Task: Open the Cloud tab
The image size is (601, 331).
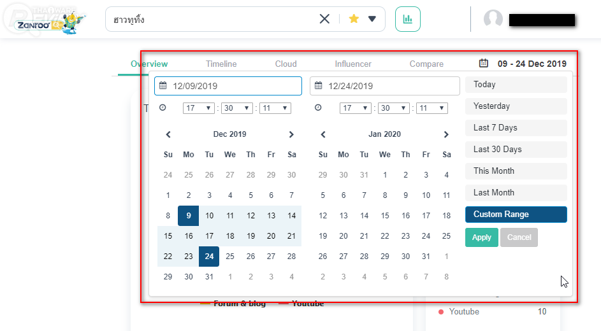Action: tap(286, 64)
